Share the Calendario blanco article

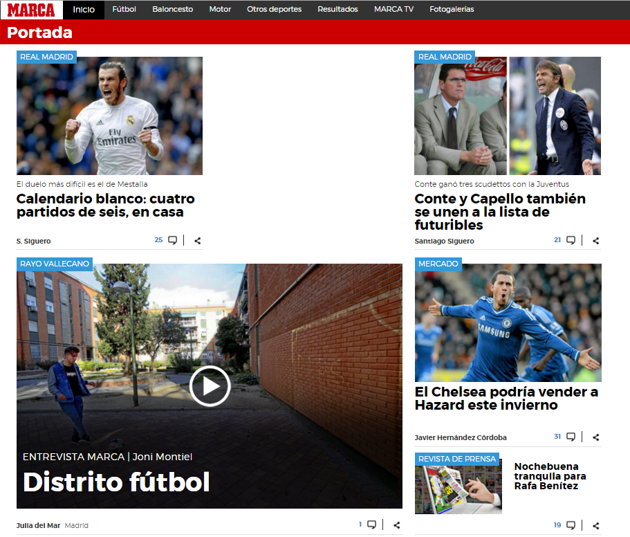(197, 241)
